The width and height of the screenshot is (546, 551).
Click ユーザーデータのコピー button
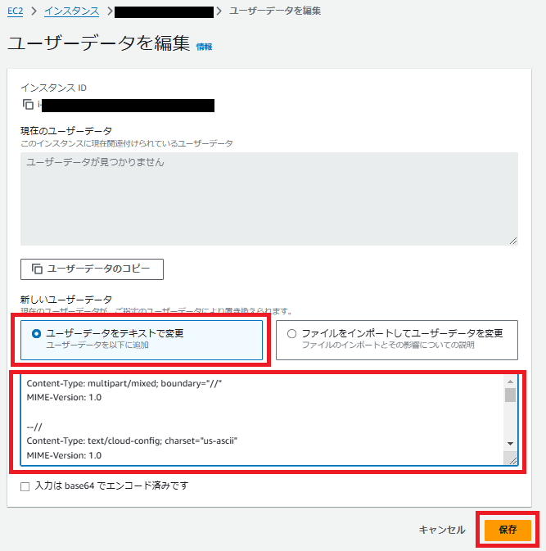(x=92, y=269)
